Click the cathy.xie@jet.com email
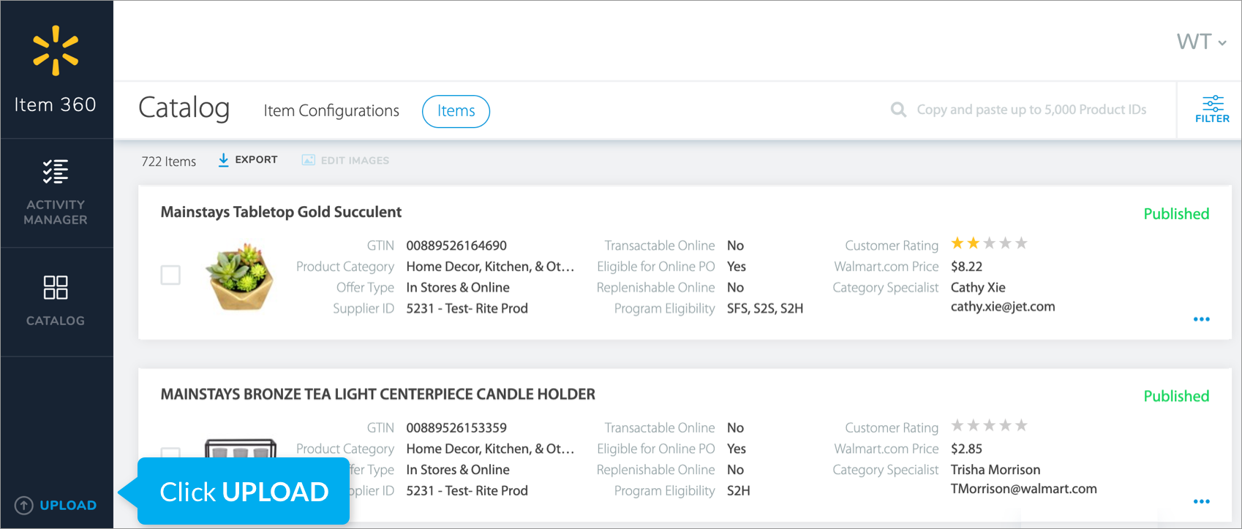This screenshot has height=529, width=1242. click(x=1003, y=307)
